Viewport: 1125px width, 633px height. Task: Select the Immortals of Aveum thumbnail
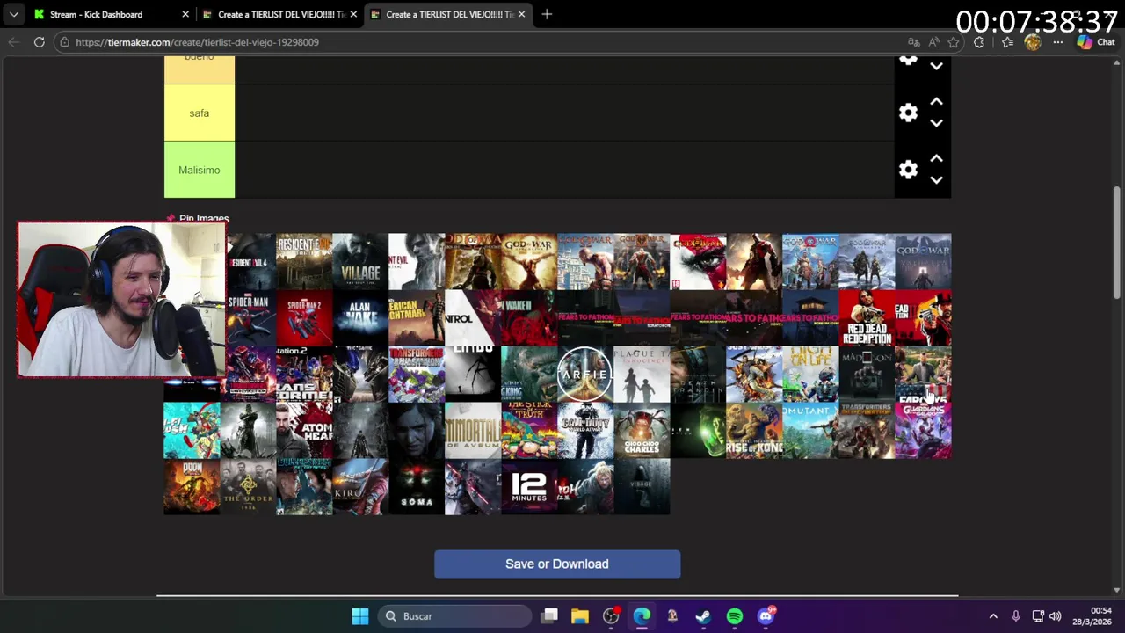[x=473, y=430]
